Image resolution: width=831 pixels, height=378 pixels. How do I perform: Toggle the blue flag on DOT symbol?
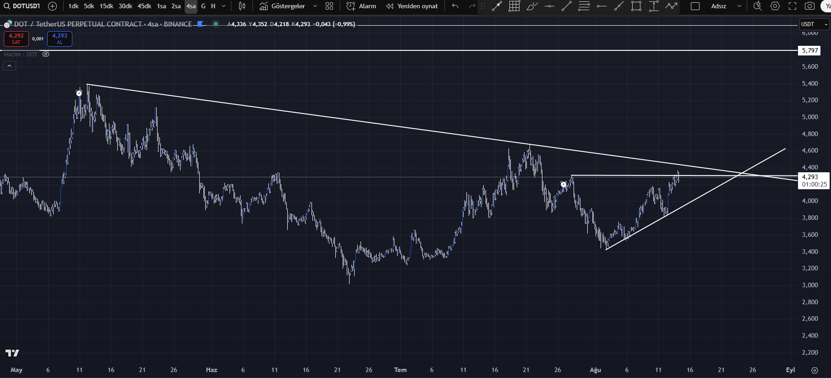(x=200, y=24)
